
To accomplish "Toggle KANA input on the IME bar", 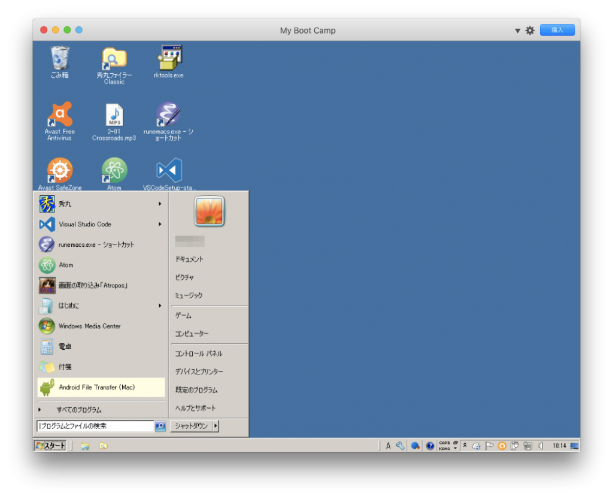I will click(x=444, y=447).
